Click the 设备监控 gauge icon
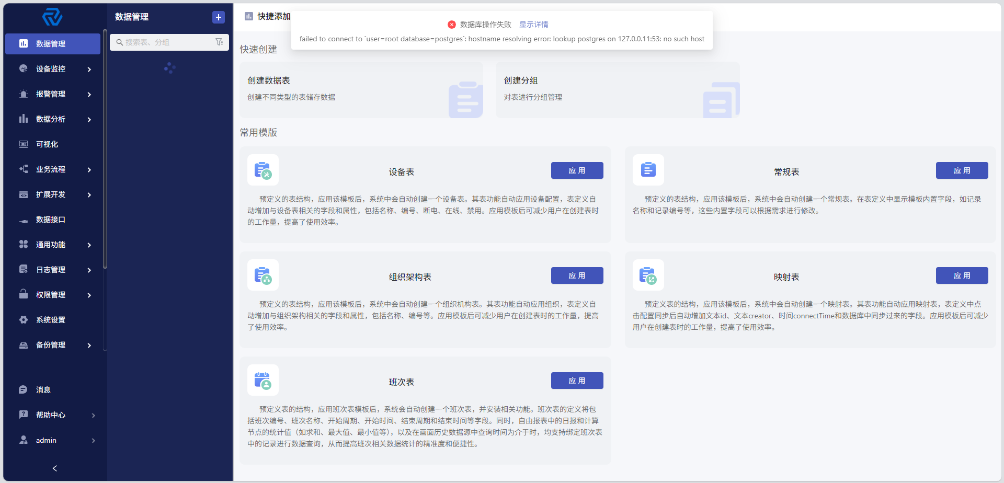This screenshot has height=483, width=1004. point(24,68)
